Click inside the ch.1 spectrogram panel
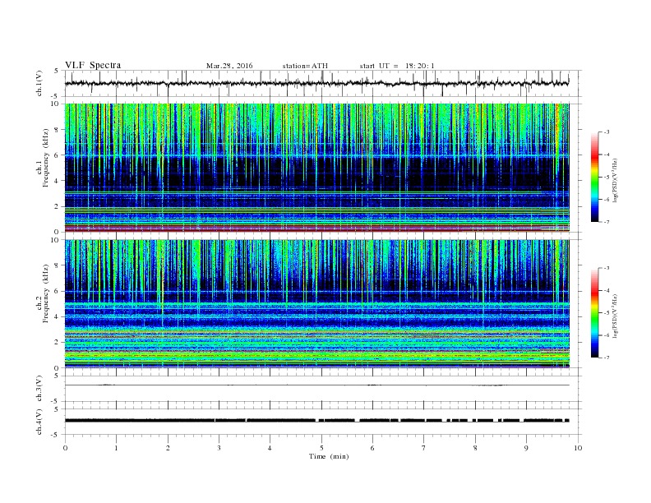The height and width of the screenshot is (503, 651). [316, 168]
